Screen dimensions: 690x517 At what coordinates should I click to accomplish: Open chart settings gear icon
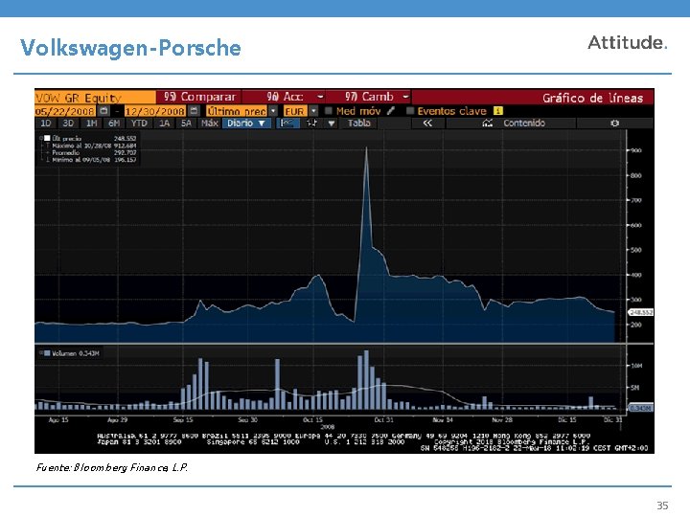[614, 124]
